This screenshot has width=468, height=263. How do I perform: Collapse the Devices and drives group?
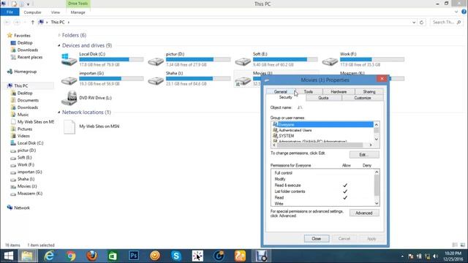59,45
